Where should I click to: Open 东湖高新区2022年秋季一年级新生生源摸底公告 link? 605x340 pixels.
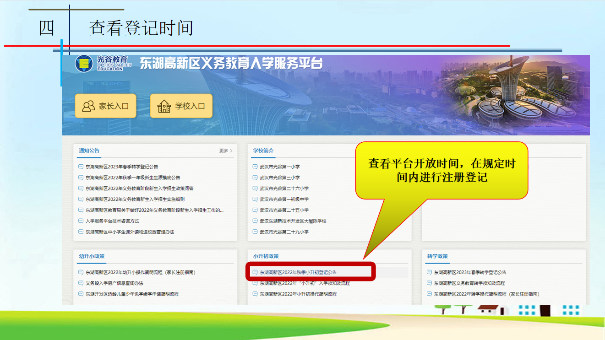coord(133,178)
